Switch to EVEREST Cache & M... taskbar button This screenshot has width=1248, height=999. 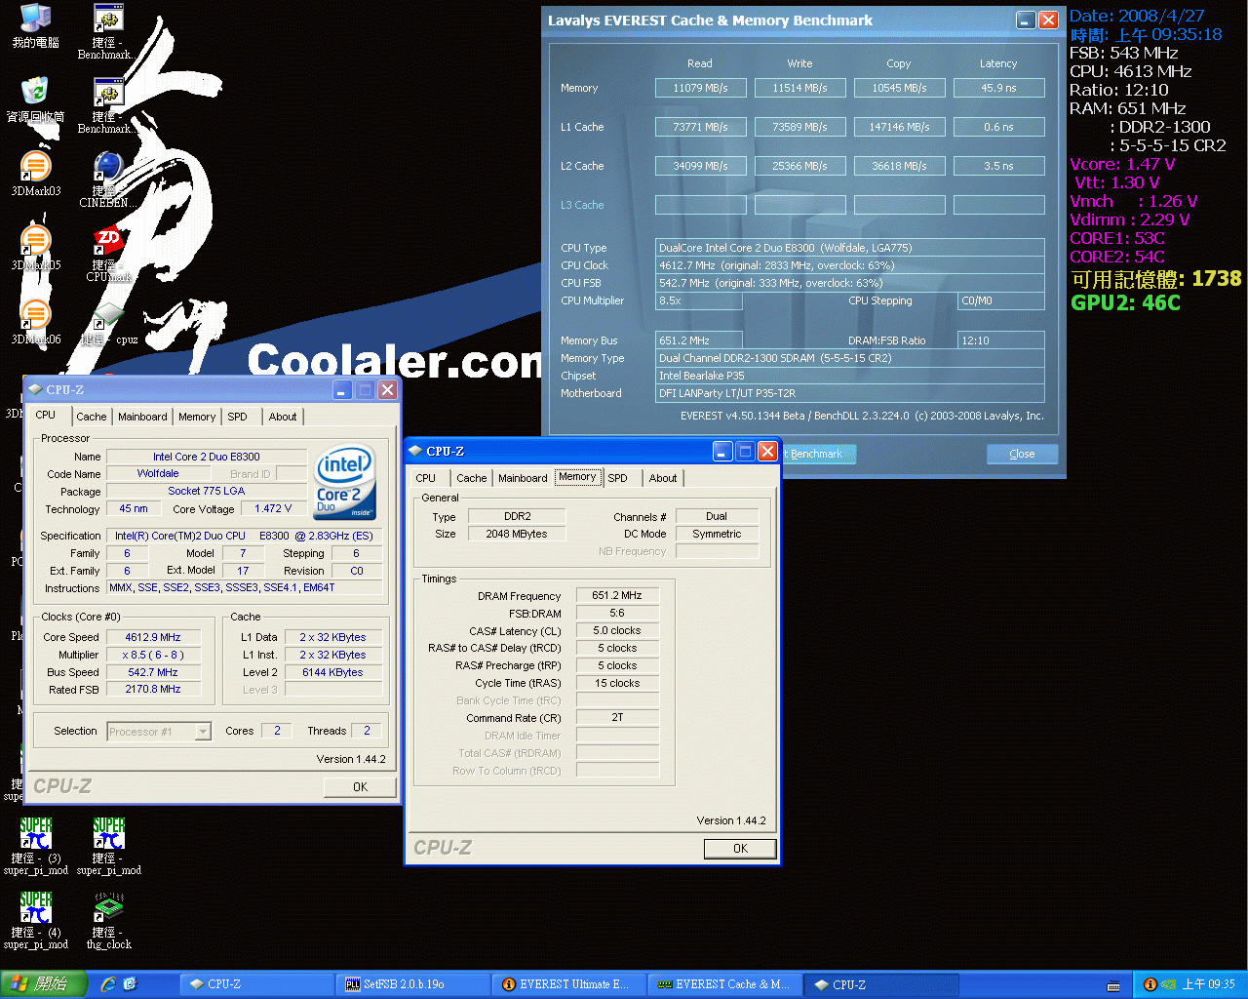[x=724, y=984]
